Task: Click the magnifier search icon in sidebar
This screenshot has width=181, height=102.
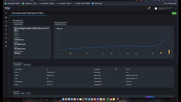Action: tap(6, 30)
